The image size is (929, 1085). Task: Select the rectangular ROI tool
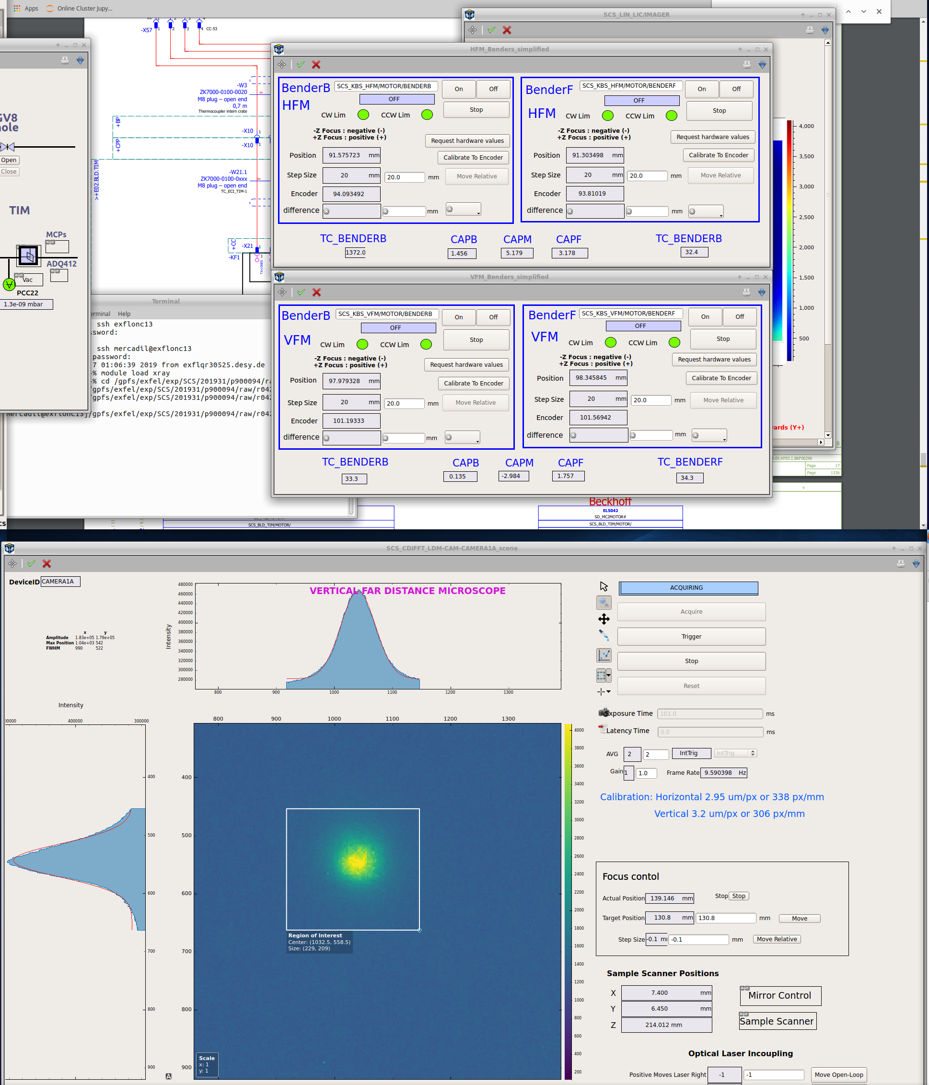(x=601, y=676)
